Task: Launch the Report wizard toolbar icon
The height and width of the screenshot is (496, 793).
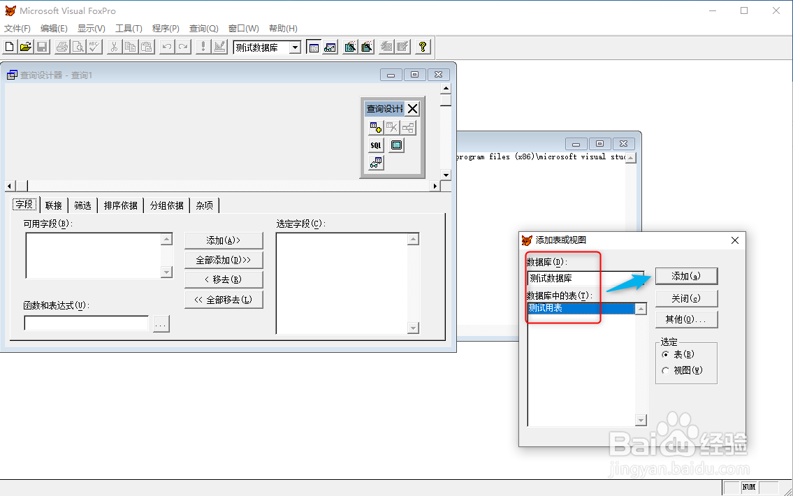Action: 367,47
